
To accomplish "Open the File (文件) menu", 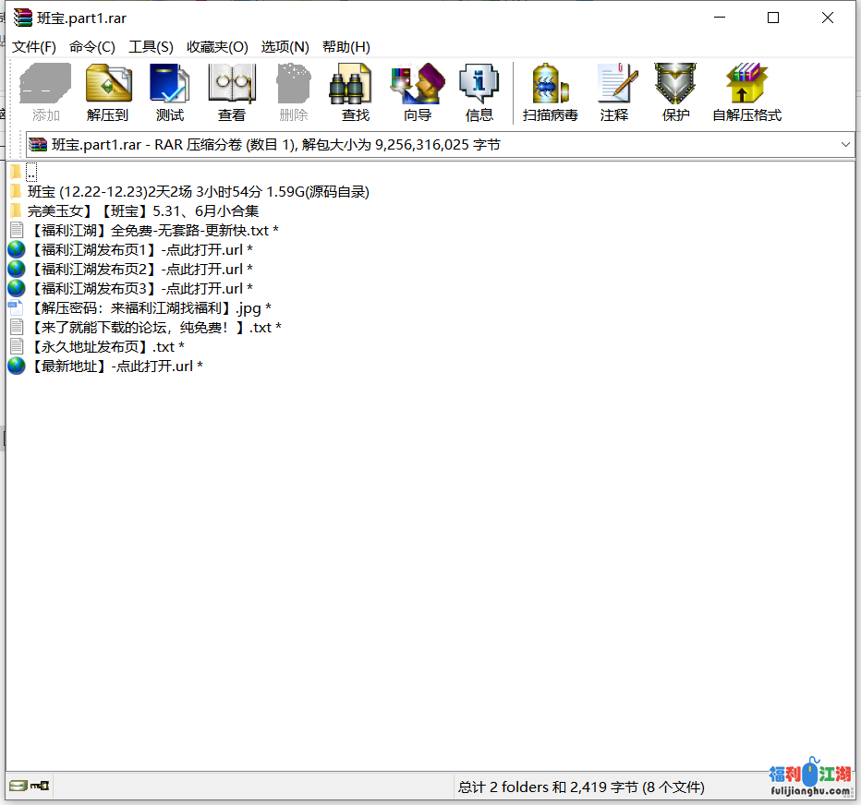I will click(x=34, y=47).
